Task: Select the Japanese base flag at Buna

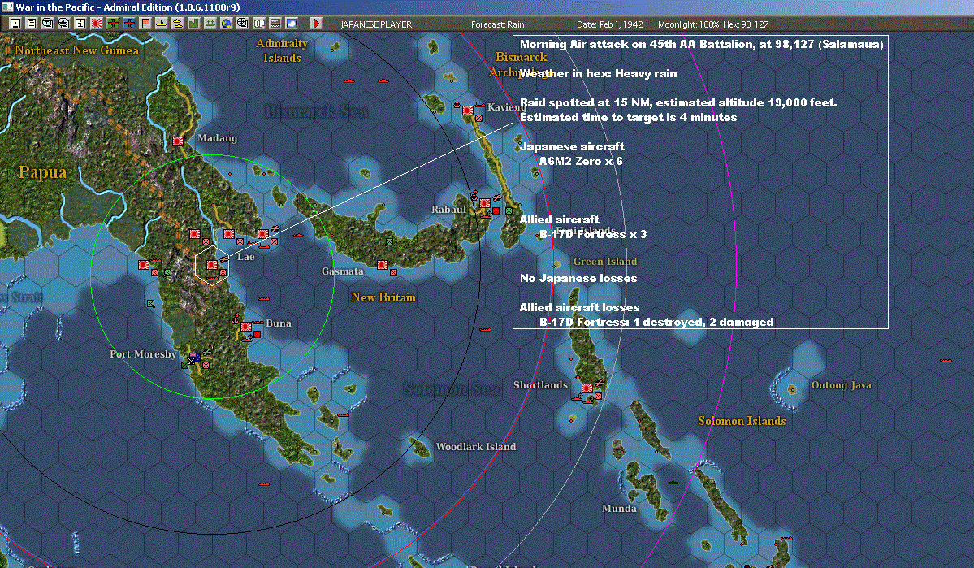Action: pyautogui.click(x=247, y=327)
